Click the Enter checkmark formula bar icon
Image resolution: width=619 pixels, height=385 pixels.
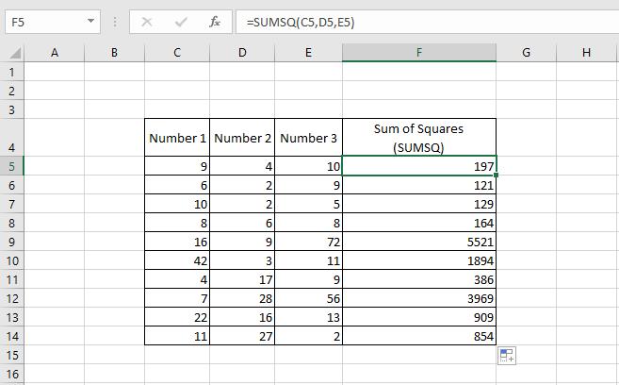[x=181, y=22]
